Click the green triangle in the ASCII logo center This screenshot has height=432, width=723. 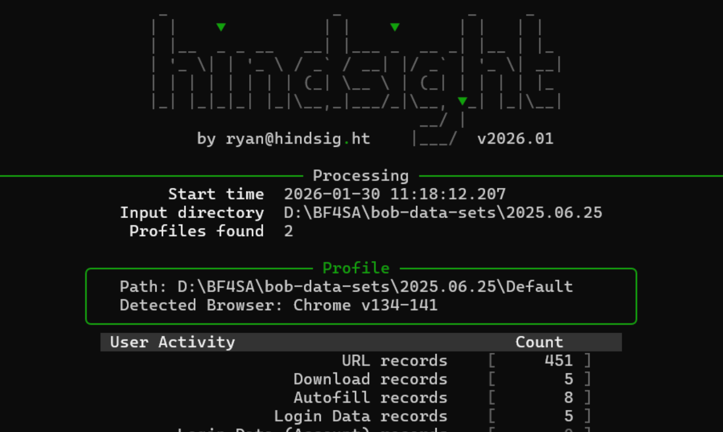point(395,27)
